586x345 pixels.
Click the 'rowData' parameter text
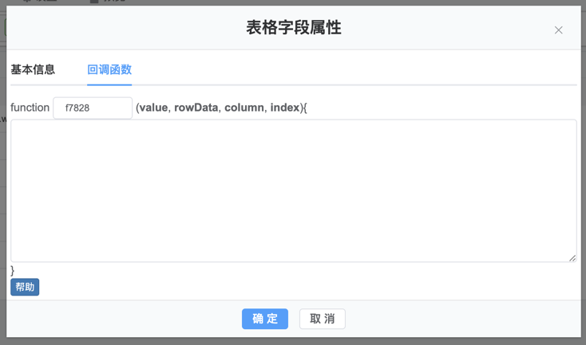(x=196, y=108)
